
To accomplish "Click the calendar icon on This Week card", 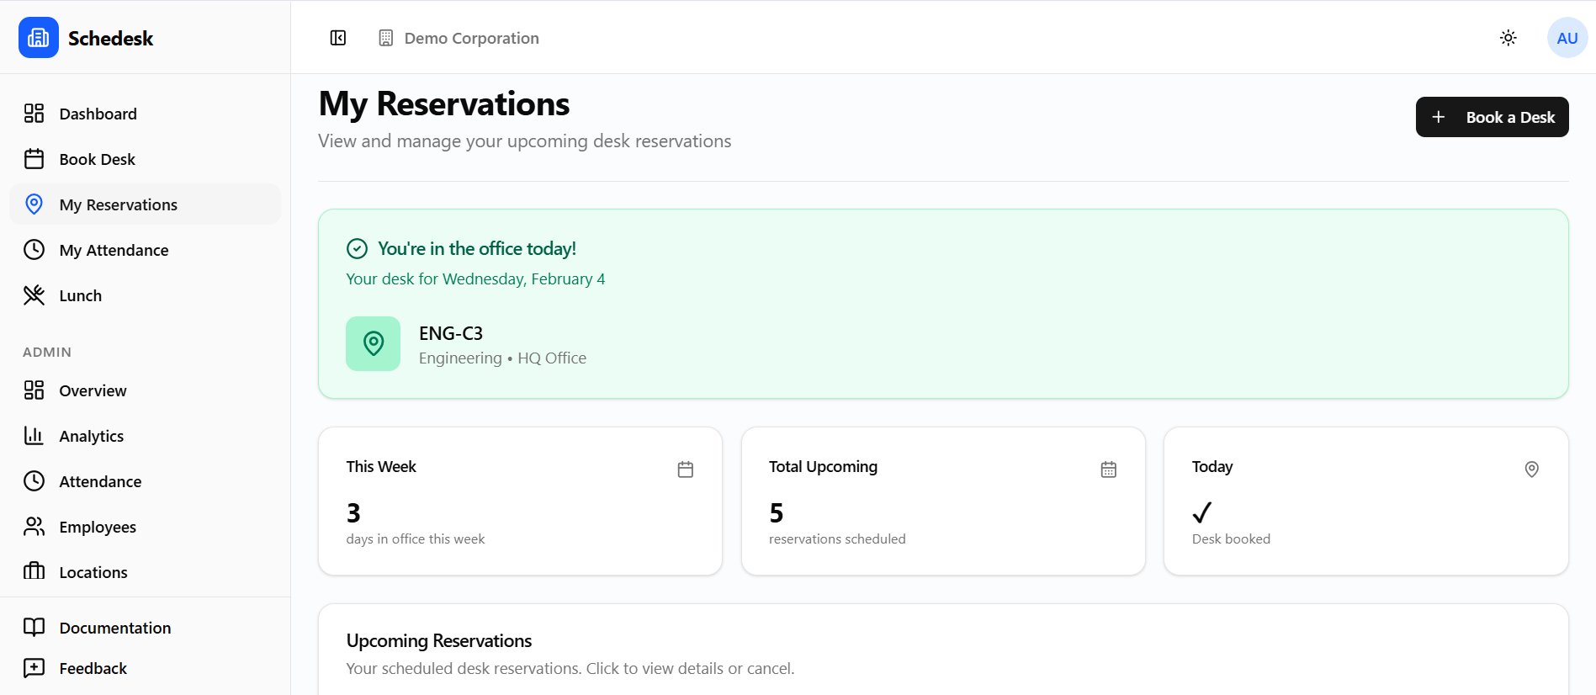I will (685, 470).
